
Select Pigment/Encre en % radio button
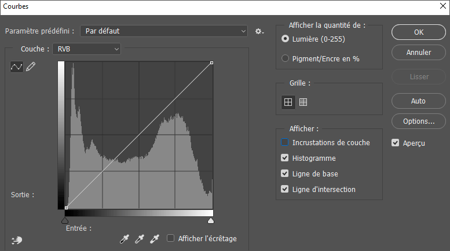[285, 58]
